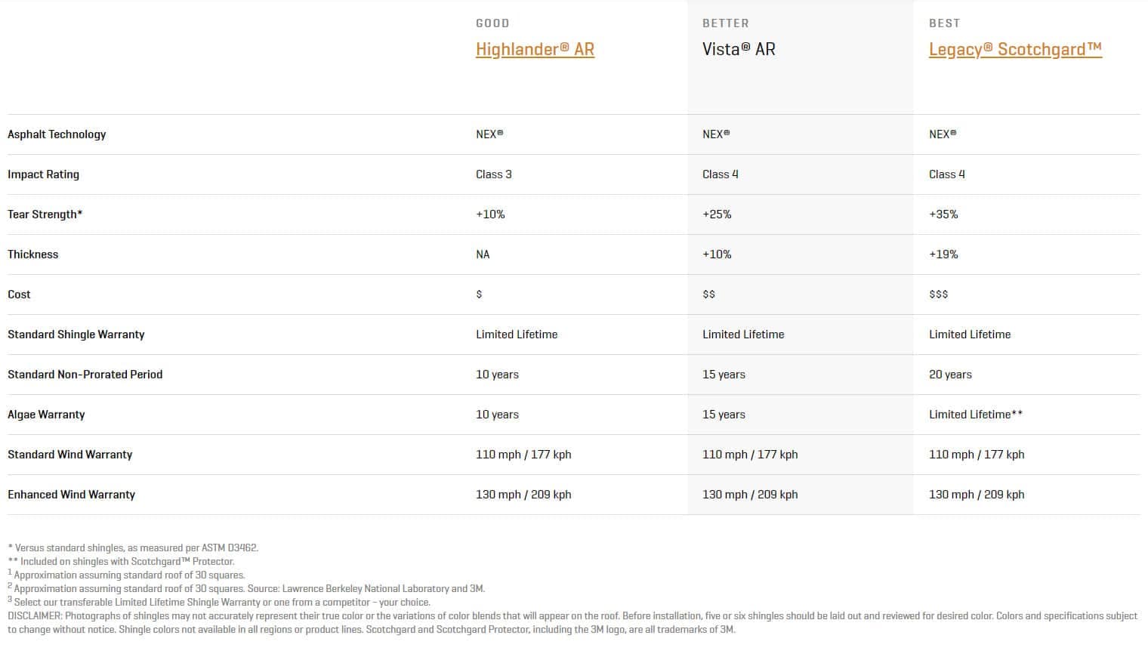Viewport: 1148px width, 657px height.
Task: Click the Standard Shingle Warranty label
Action: [76, 335]
